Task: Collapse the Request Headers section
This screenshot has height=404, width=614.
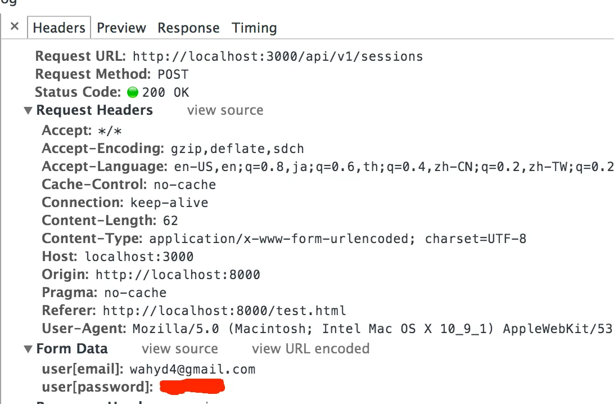Action: coord(28,111)
